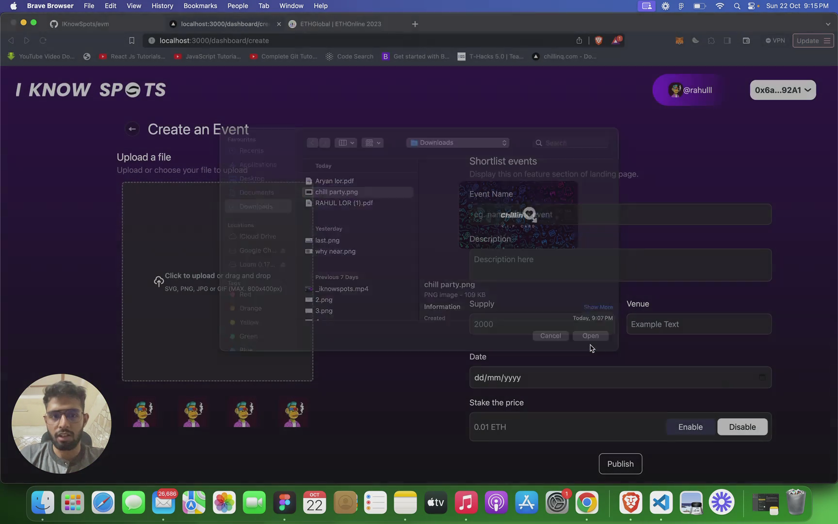Open Safari from the dock
This screenshot has height=524, width=838.
103,503
